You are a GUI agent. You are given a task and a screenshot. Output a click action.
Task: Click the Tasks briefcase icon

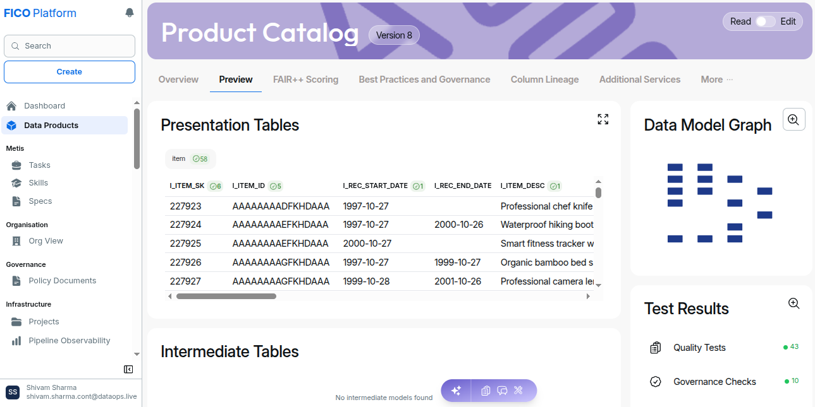tap(16, 165)
